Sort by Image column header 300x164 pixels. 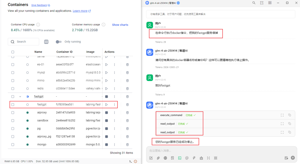(90, 52)
